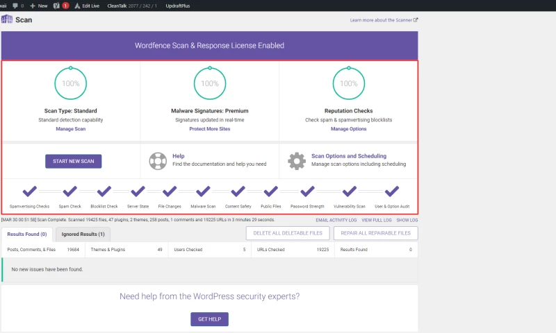Switch to Ignored Results (1) tab
Image resolution: width=556 pixels, height=333 pixels.
pos(83,234)
